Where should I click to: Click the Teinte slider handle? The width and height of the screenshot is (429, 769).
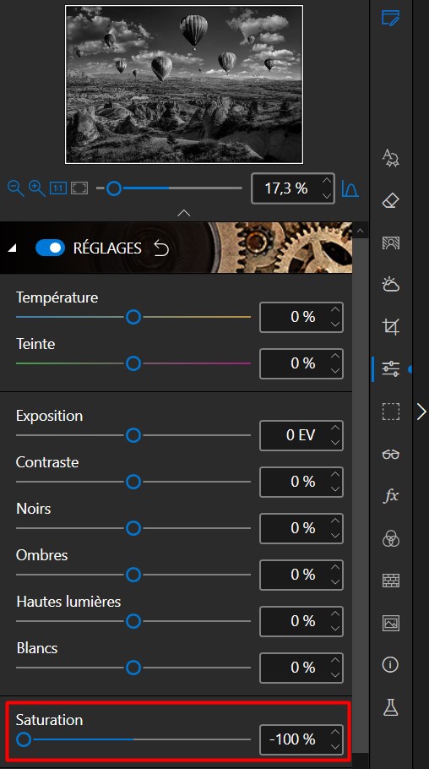pos(133,363)
